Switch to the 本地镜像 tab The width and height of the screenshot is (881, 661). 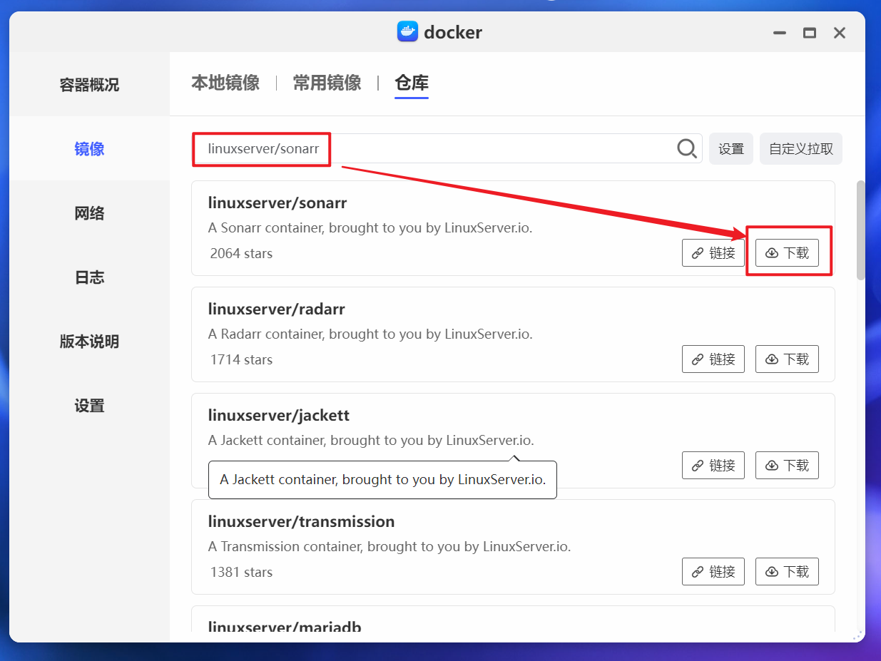[x=225, y=83]
